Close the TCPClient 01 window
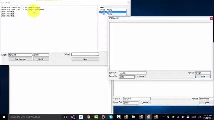 point(211,18)
